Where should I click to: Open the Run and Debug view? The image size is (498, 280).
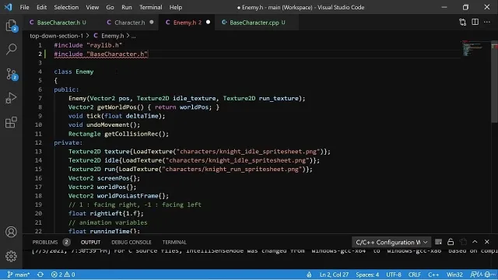pos(11,98)
